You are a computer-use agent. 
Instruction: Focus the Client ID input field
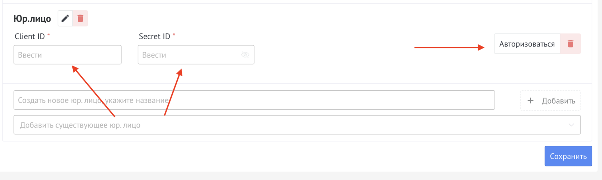pyautogui.click(x=67, y=55)
